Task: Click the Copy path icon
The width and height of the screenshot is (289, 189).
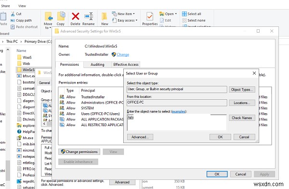Action: coord(13,20)
